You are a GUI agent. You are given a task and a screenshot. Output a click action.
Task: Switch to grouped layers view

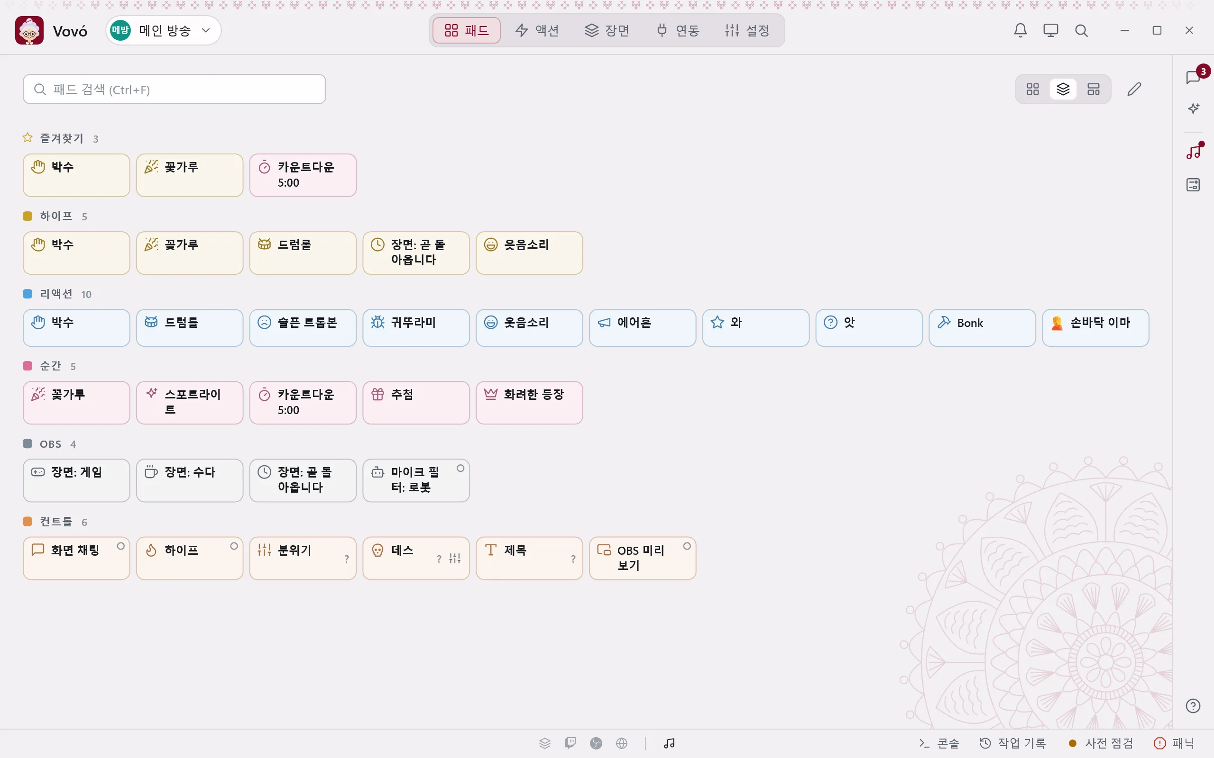pyautogui.click(x=1063, y=89)
